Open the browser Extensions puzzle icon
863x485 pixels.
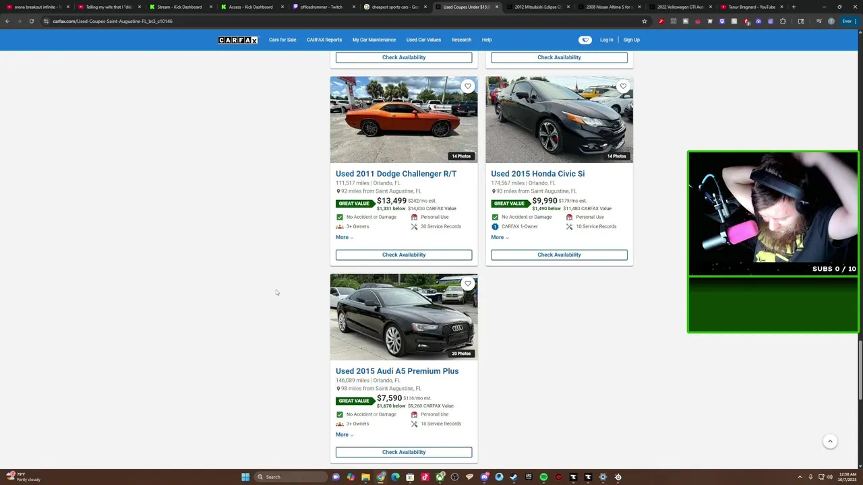[x=783, y=21]
